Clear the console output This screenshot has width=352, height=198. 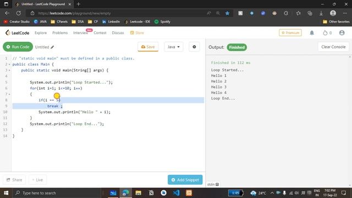click(333, 47)
